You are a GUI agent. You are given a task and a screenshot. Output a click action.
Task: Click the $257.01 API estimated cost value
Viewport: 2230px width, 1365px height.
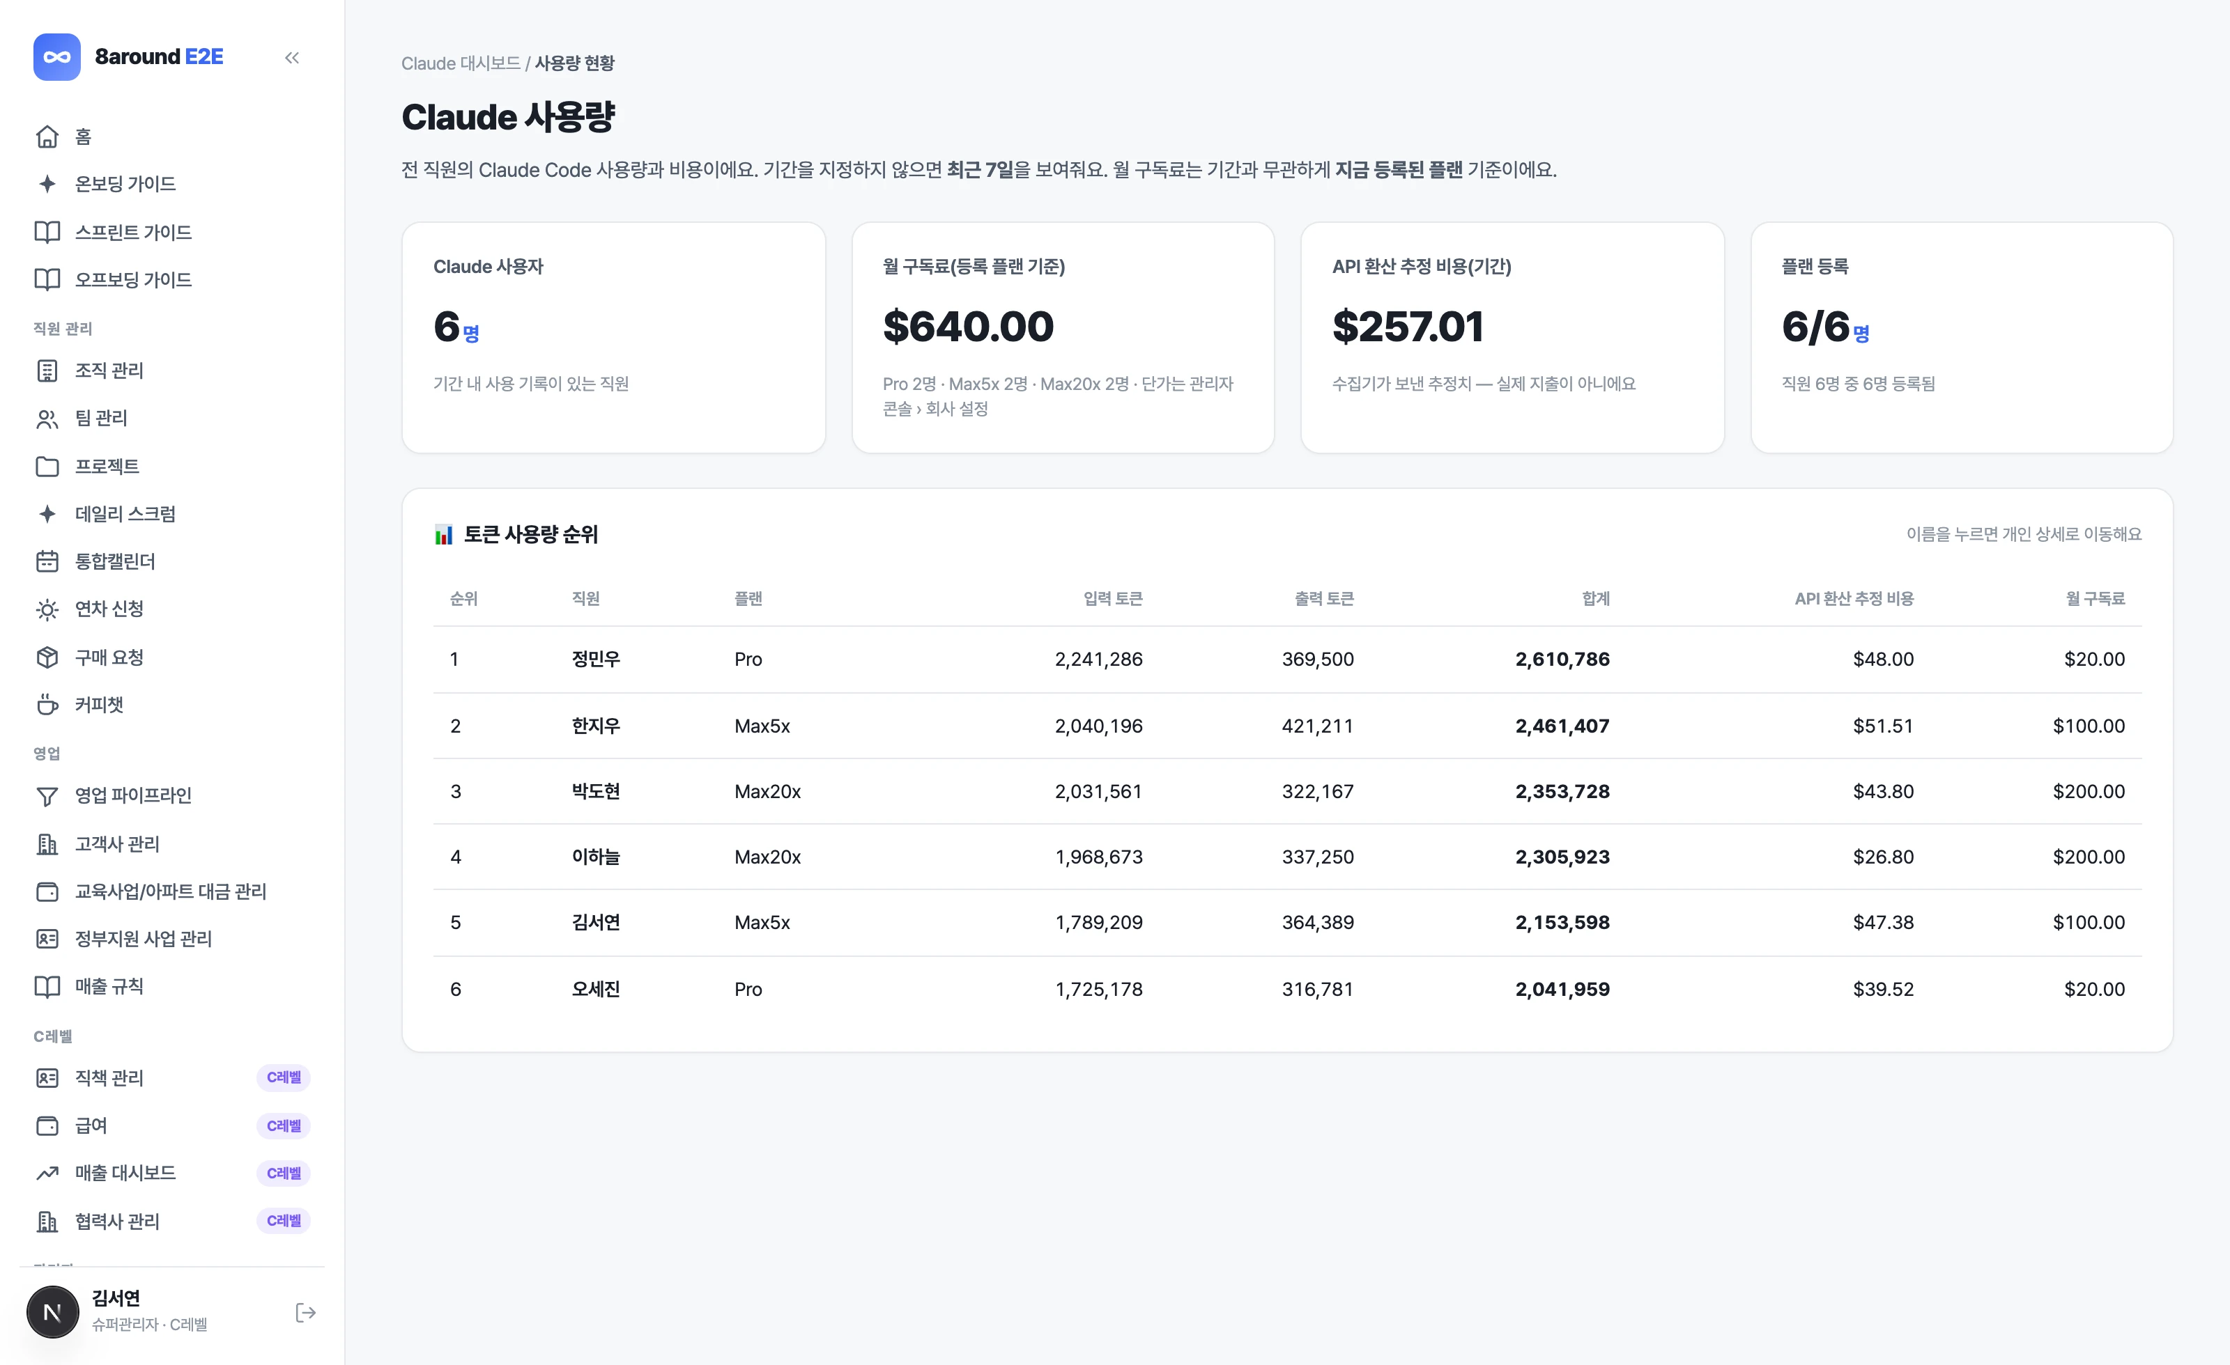pyautogui.click(x=1407, y=327)
